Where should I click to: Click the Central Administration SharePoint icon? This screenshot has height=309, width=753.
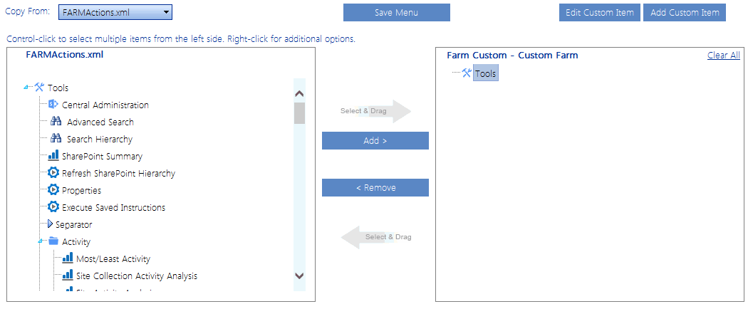(x=53, y=105)
